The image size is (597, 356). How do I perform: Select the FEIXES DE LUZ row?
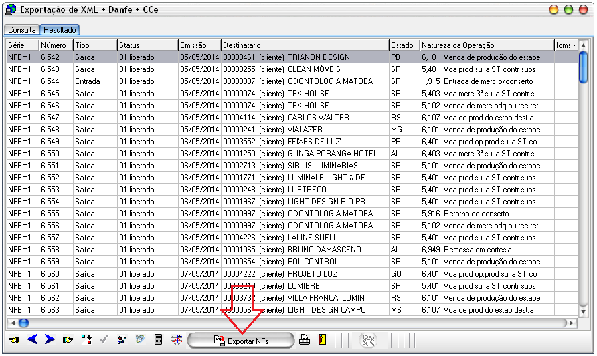292,142
